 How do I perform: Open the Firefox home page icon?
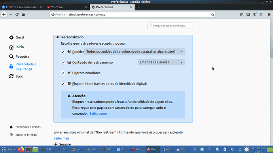click(23, 15)
